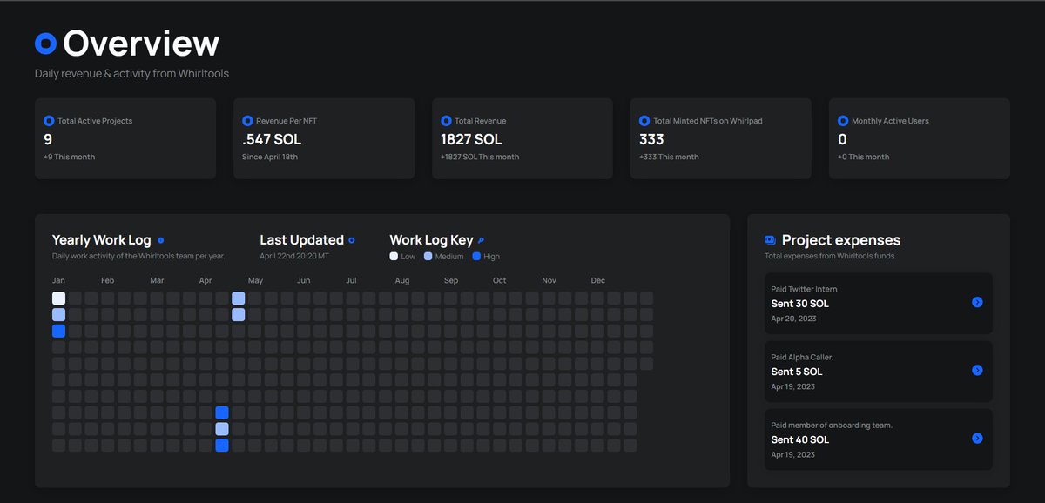Click the 'Aug' month label

pos(401,280)
